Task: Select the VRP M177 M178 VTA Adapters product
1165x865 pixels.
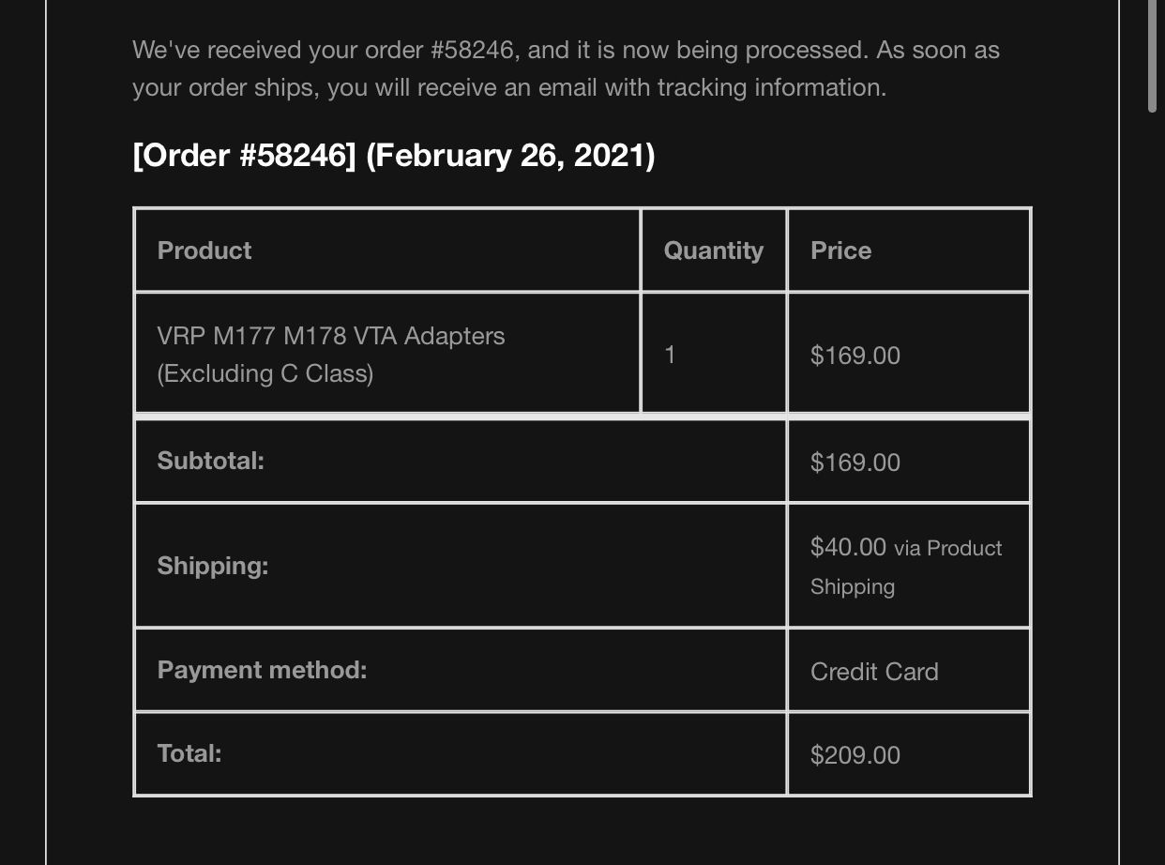Action: click(x=331, y=355)
